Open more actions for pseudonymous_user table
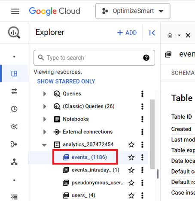 142,183
